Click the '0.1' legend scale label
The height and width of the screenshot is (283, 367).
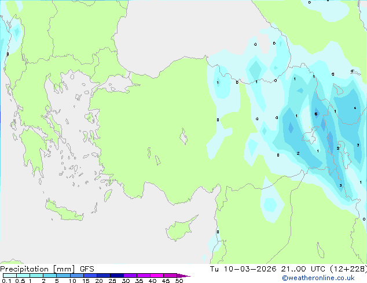click(x=6, y=281)
